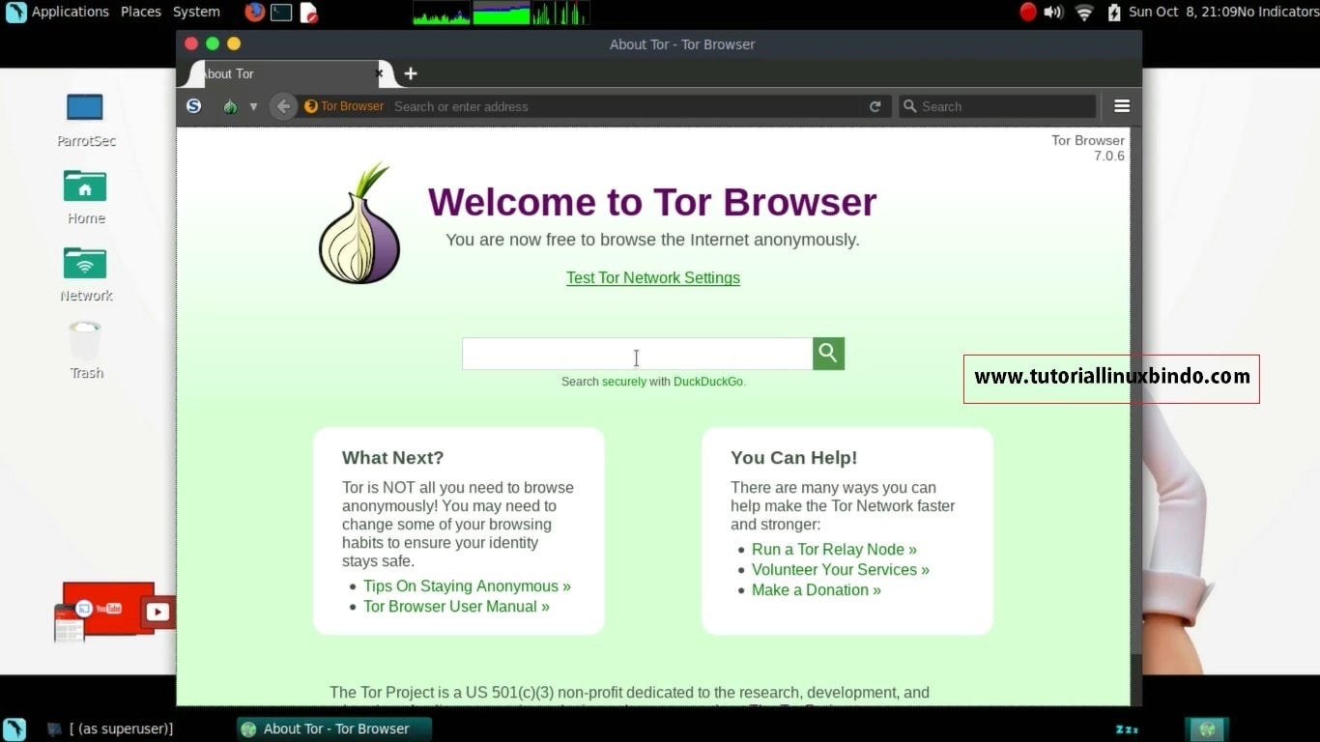Open Volunteer Your Services link
The width and height of the screenshot is (1320, 742).
coord(841,570)
